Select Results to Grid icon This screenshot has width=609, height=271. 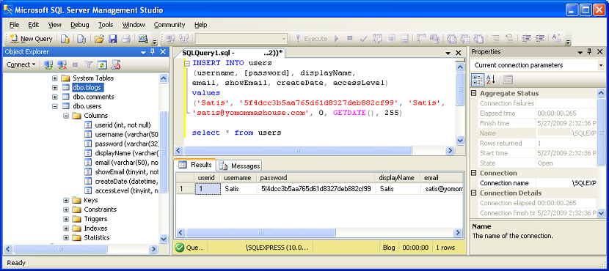coord(465,39)
